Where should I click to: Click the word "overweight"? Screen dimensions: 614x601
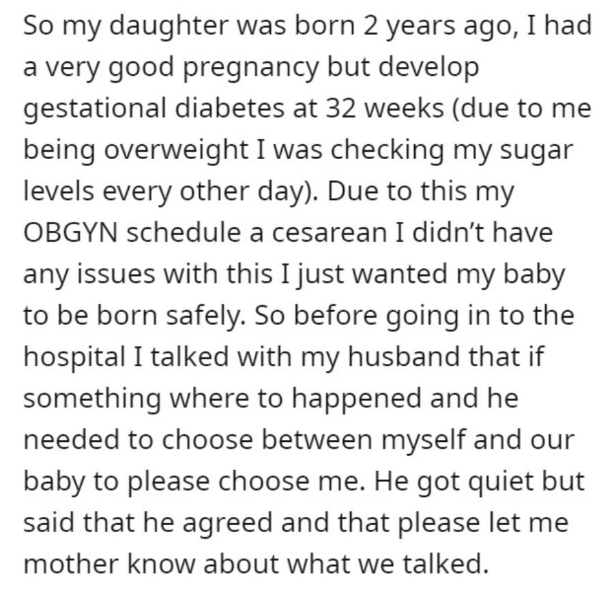tap(176, 151)
